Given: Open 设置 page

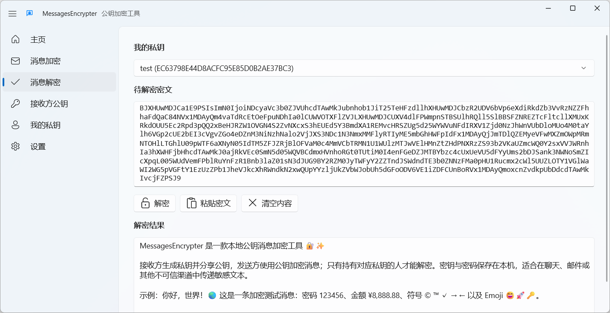Looking at the screenshot, I should click(59, 146).
